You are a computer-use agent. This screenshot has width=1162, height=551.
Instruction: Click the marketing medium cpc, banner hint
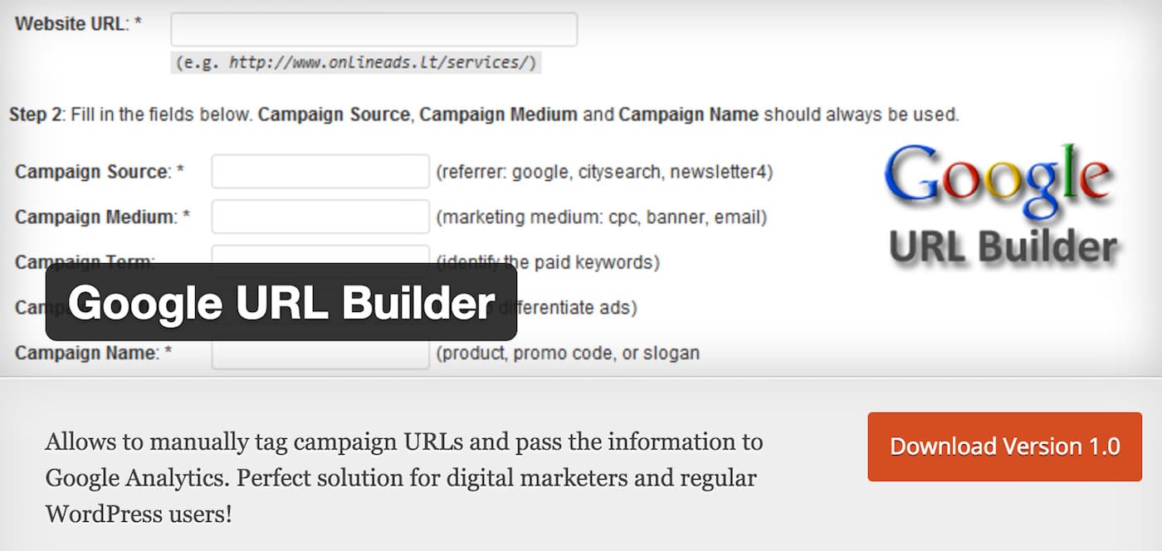602,217
